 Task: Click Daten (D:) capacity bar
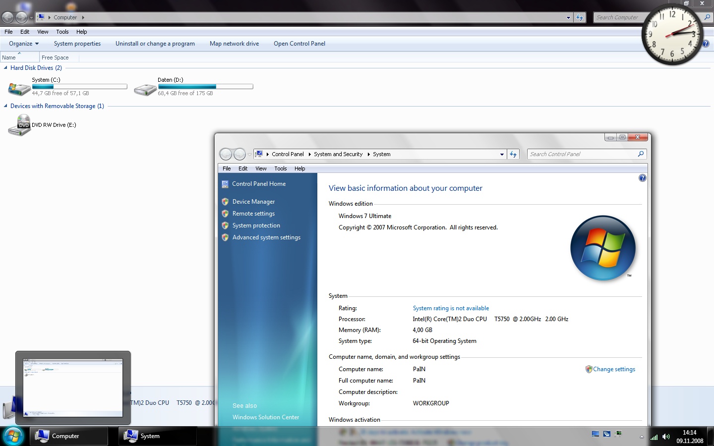205,87
